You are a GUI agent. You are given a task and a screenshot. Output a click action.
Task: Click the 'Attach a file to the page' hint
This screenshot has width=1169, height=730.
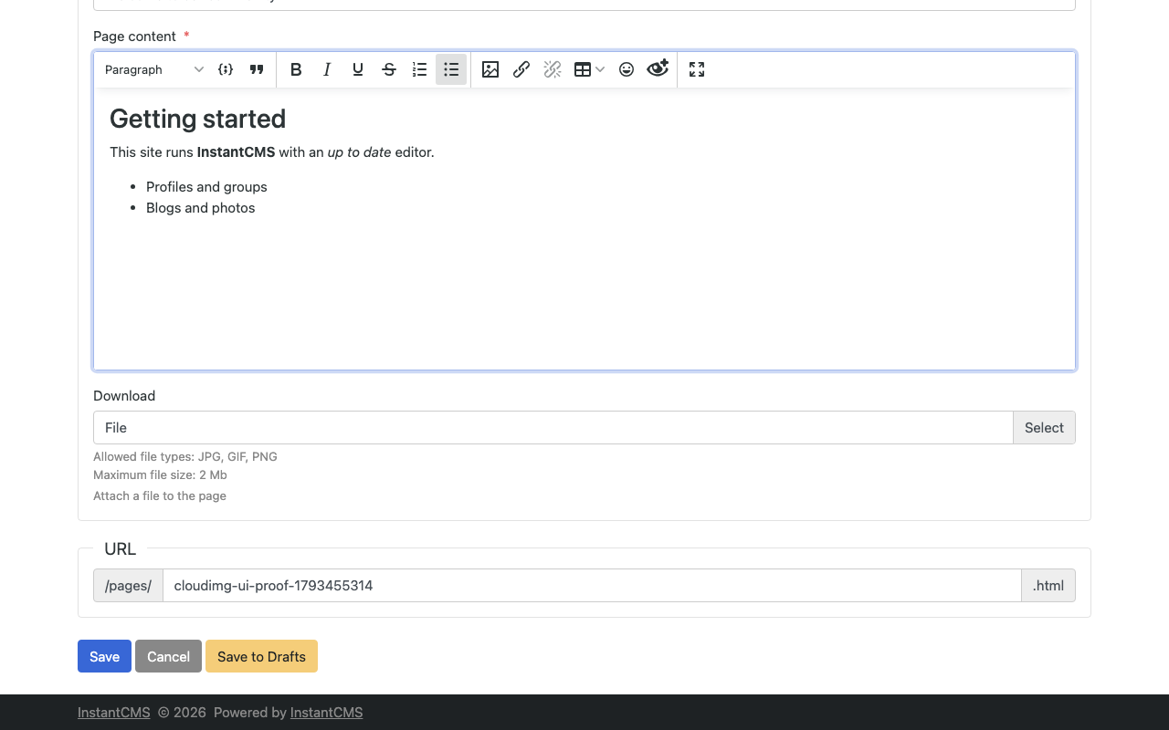coord(160,495)
